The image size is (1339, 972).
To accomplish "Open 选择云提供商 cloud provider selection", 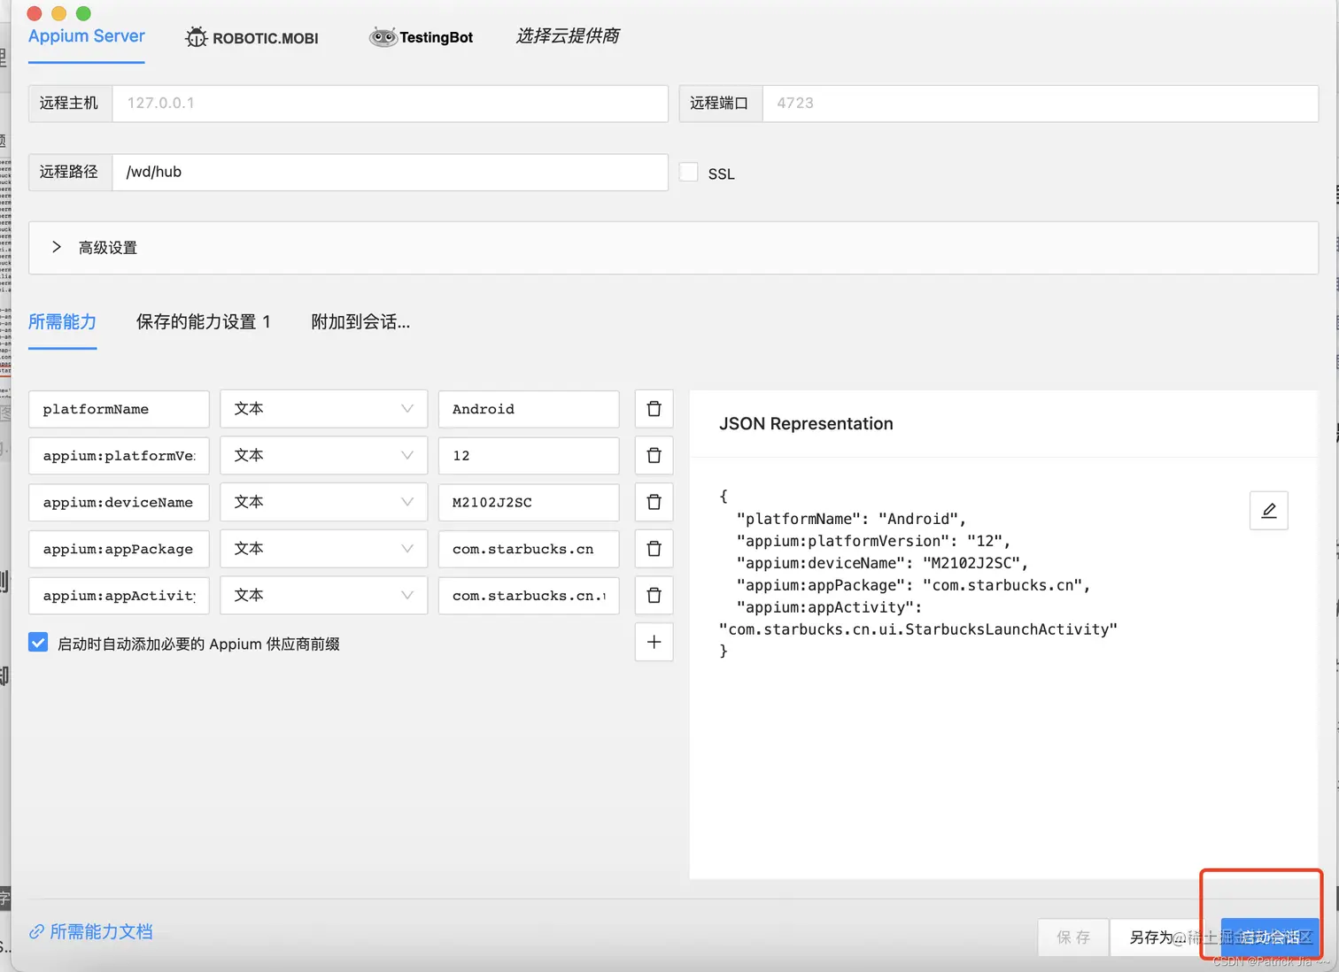I will tap(568, 36).
